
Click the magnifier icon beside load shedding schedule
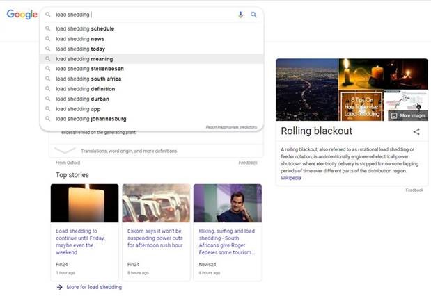point(48,29)
